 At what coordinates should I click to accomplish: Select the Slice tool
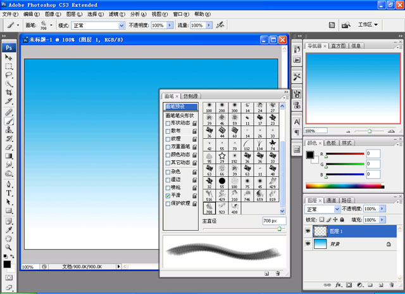coord(9,101)
